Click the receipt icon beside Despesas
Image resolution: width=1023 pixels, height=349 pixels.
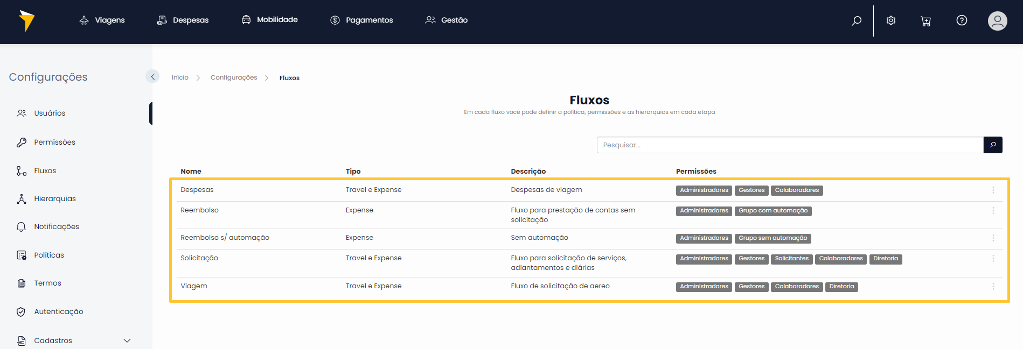162,20
